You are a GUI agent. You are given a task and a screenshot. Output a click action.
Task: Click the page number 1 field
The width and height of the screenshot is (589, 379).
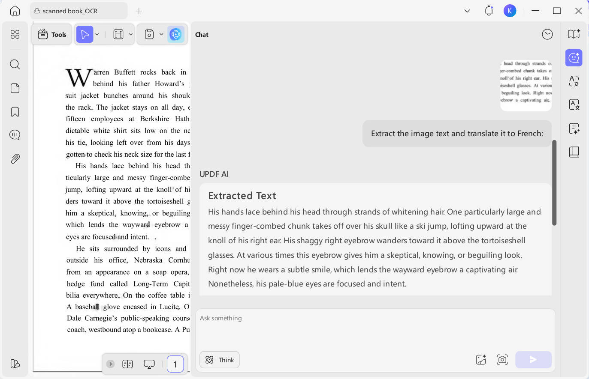(175, 364)
